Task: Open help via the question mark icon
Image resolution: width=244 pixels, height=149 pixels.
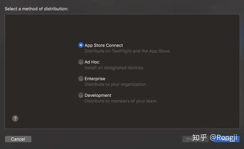Action: [15, 119]
